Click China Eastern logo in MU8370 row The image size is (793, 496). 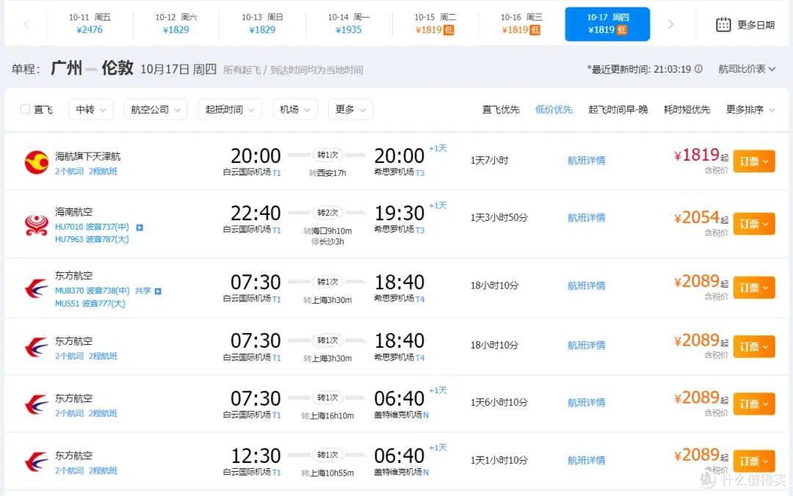(37, 288)
